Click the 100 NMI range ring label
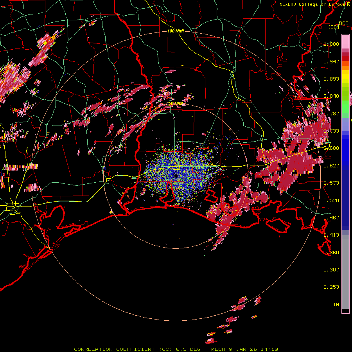 tap(176, 31)
